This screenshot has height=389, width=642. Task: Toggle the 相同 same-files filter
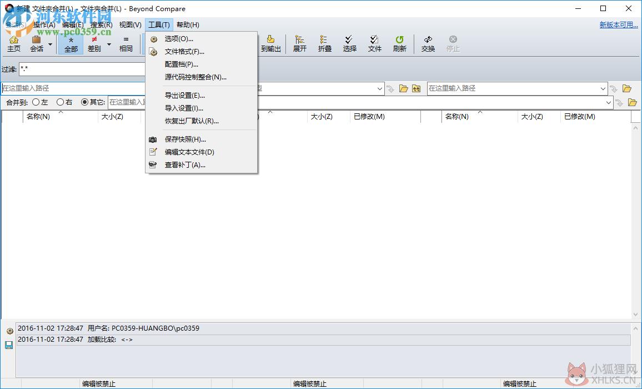click(126, 44)
